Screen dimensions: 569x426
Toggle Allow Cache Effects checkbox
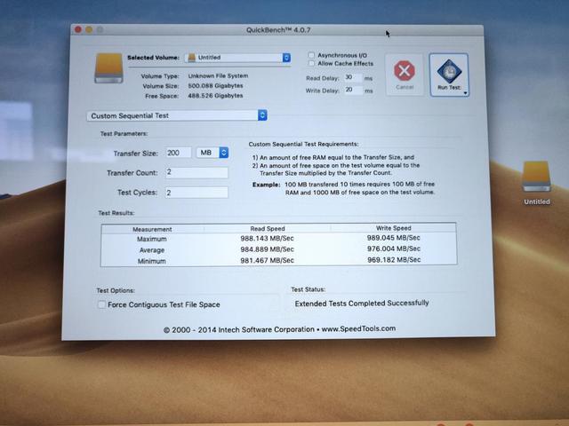point(311,63)
